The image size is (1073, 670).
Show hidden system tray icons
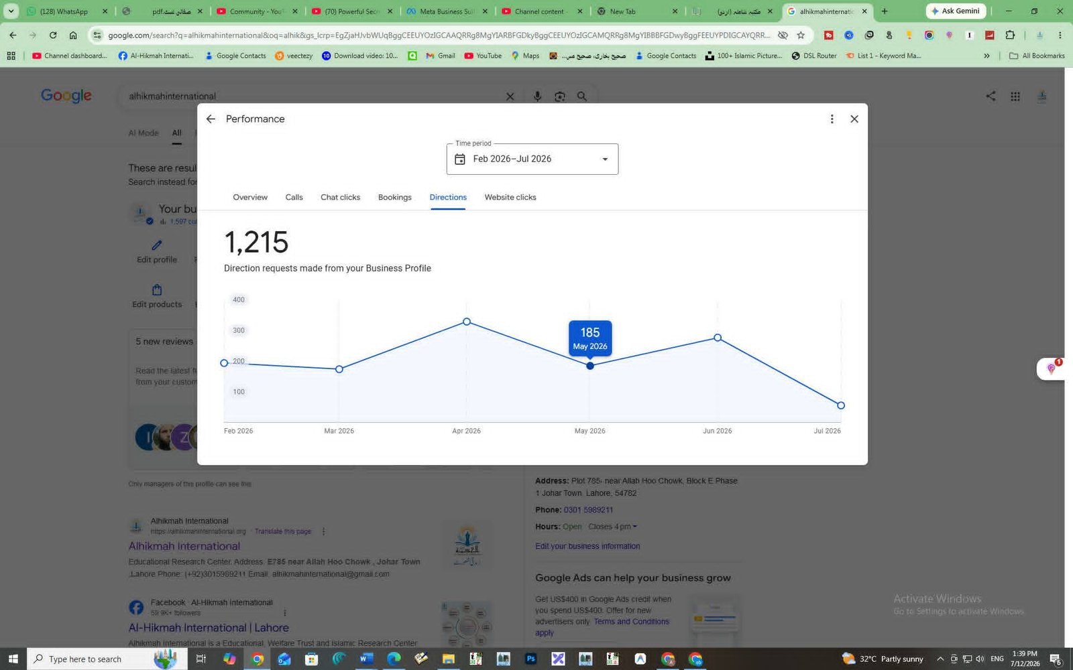(x=940, y=659)
